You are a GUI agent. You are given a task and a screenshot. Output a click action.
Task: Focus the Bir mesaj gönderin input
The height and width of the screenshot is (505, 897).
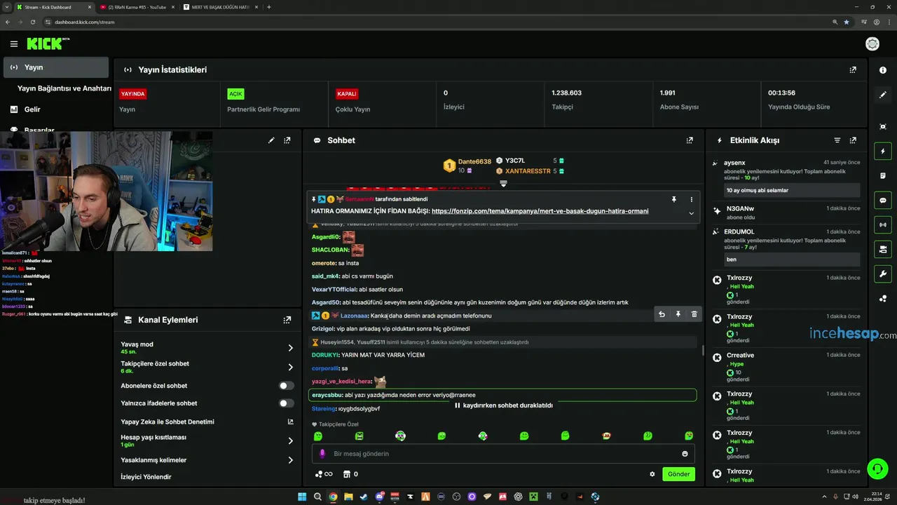coord(503,454)
